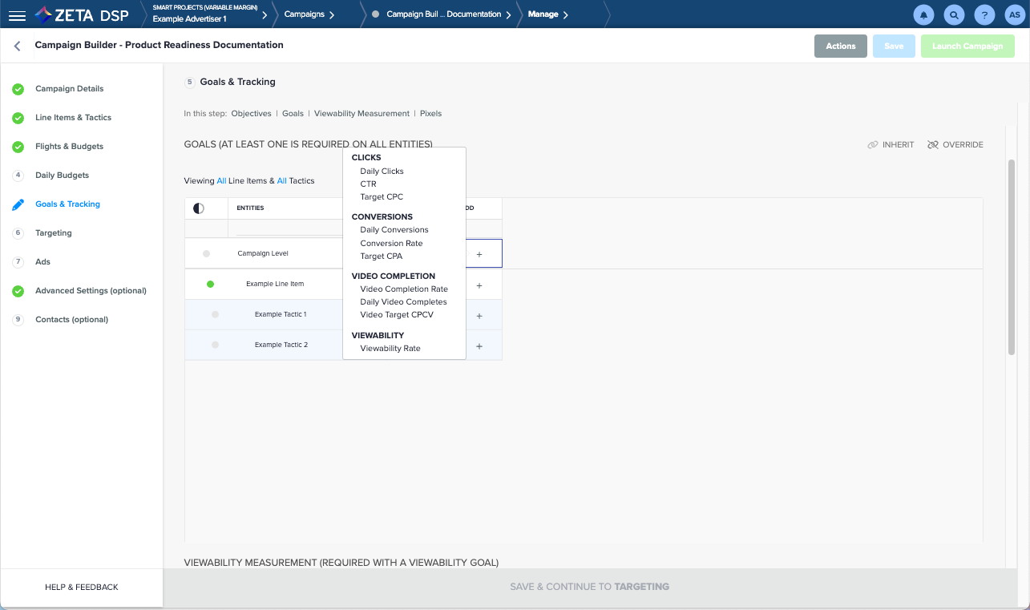Open Targeting step in sidebar

click(x=54, y=233)
